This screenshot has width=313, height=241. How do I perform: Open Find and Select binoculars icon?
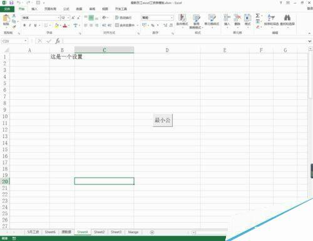[x=287, y=18]
